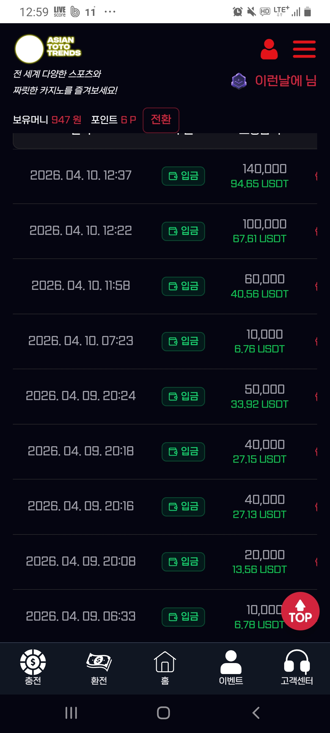Open the 충전 chip icon tab
Image resolution: width=330 pixels, height=733 pixels.
point(33,667)
